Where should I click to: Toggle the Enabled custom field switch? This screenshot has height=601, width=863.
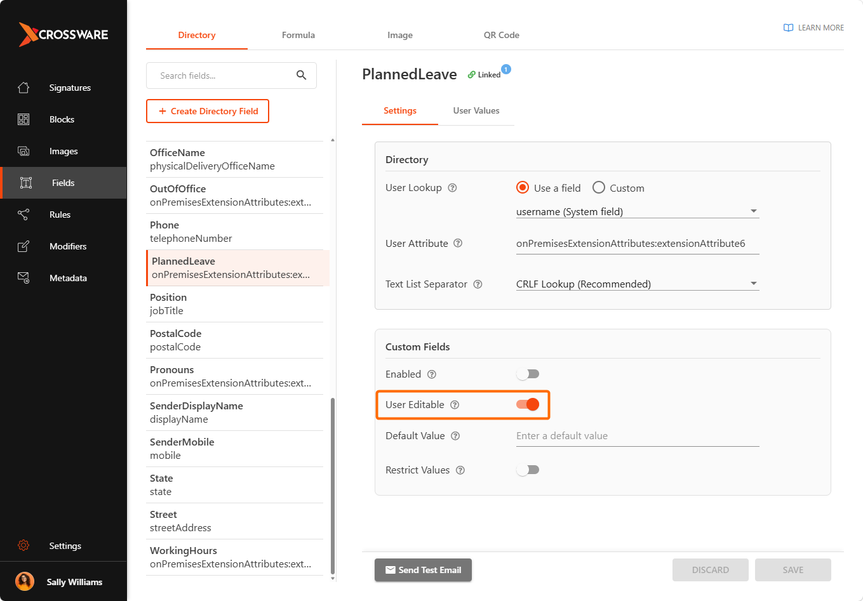528,374
